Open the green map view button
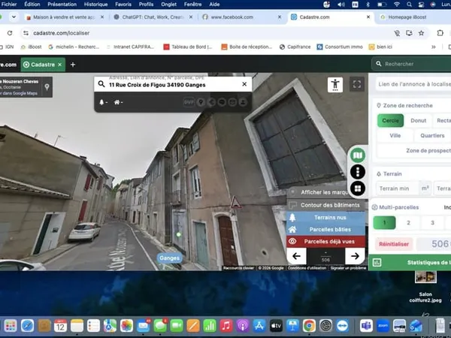451x338 pixels. pyautogui.click(x=358, y=155)
